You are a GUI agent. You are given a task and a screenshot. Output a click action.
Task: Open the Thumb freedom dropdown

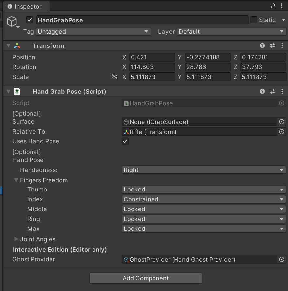pos(204,190)
